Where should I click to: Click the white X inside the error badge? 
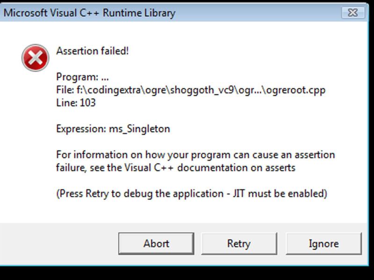(36, 57)
